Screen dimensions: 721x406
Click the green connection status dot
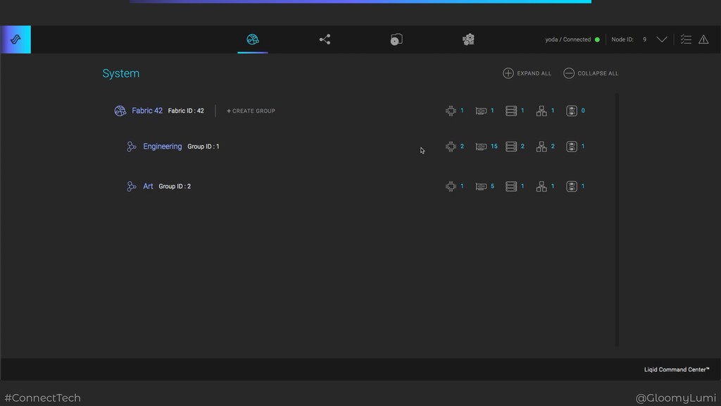[x=597, y=39]
